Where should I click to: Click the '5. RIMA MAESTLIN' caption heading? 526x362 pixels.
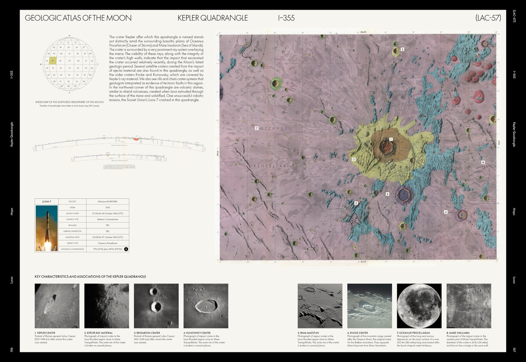[x=308, y=333]
